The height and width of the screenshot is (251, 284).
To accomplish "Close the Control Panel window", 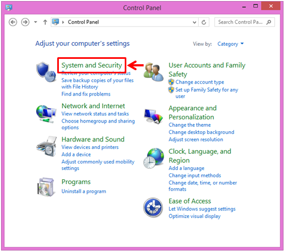I will click(271, 6).
